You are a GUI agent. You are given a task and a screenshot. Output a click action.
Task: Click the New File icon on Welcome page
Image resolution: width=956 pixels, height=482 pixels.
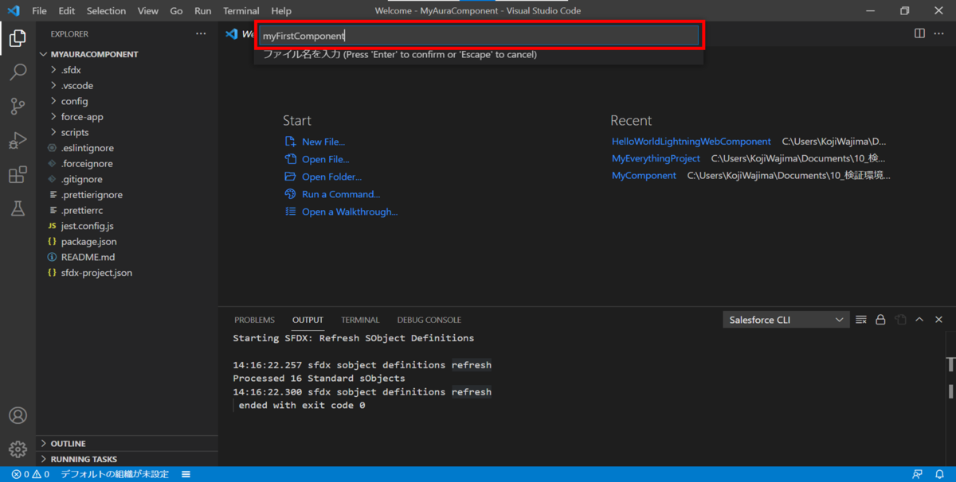290,142
